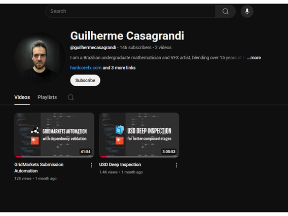Select the Videos tab
This screenshot has height=216, width=288.
tap(22, 97)
